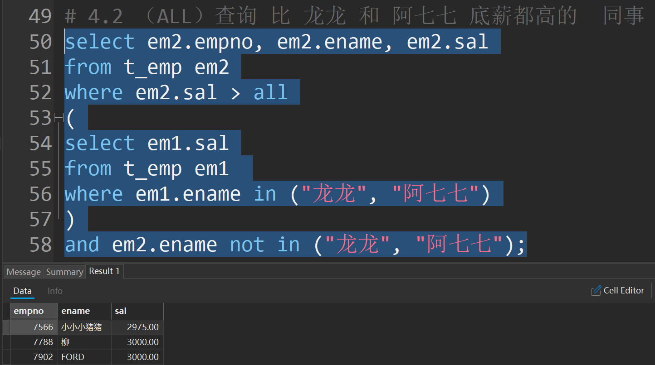Select the Result 1 tab
Screen dimensions: 655x365
tap(104, 271)
